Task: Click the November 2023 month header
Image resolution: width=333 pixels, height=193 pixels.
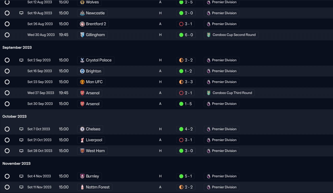Action: point(17,163)
